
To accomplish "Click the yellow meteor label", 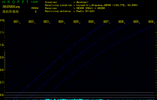I will tap(35, 8).
